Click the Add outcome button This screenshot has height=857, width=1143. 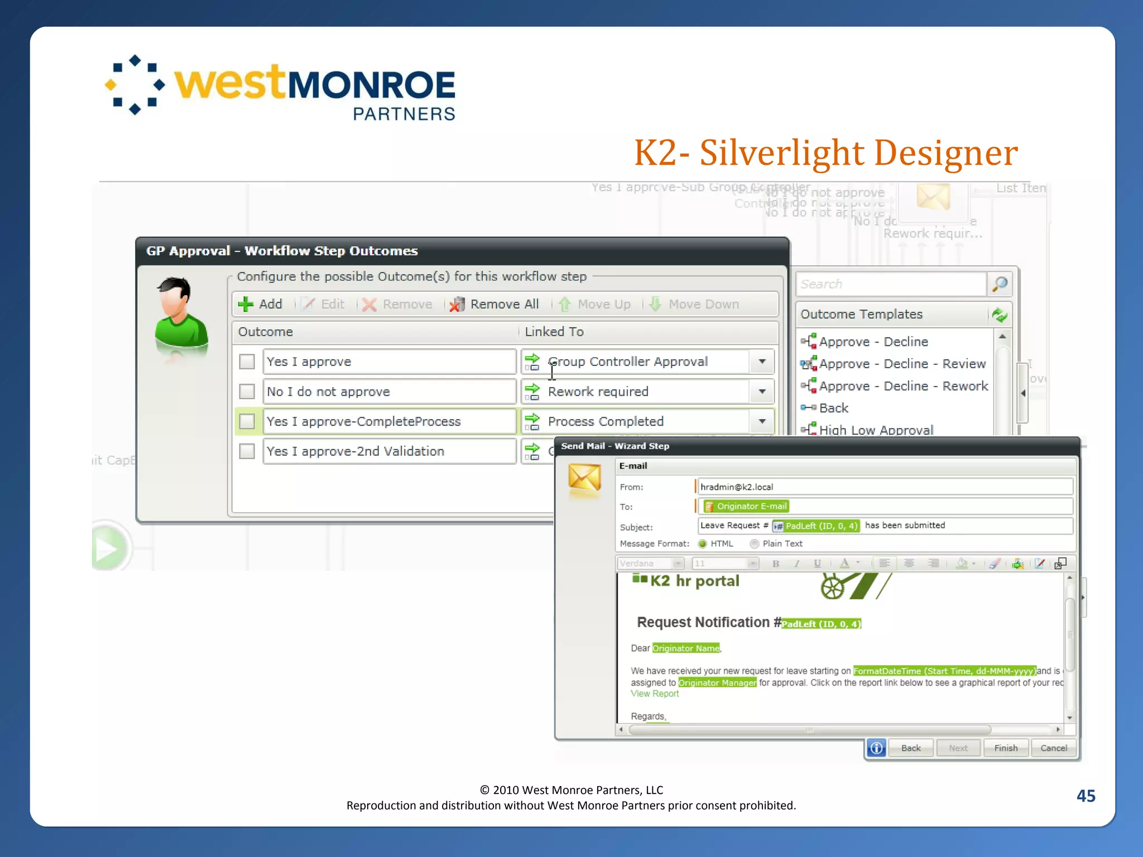[x=260, y=304]
